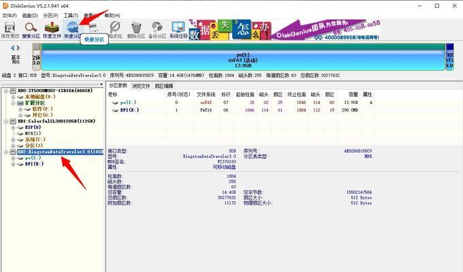The image size is (463, 272).
Task: Open the File (文件) menu
Action: point(10,16)
